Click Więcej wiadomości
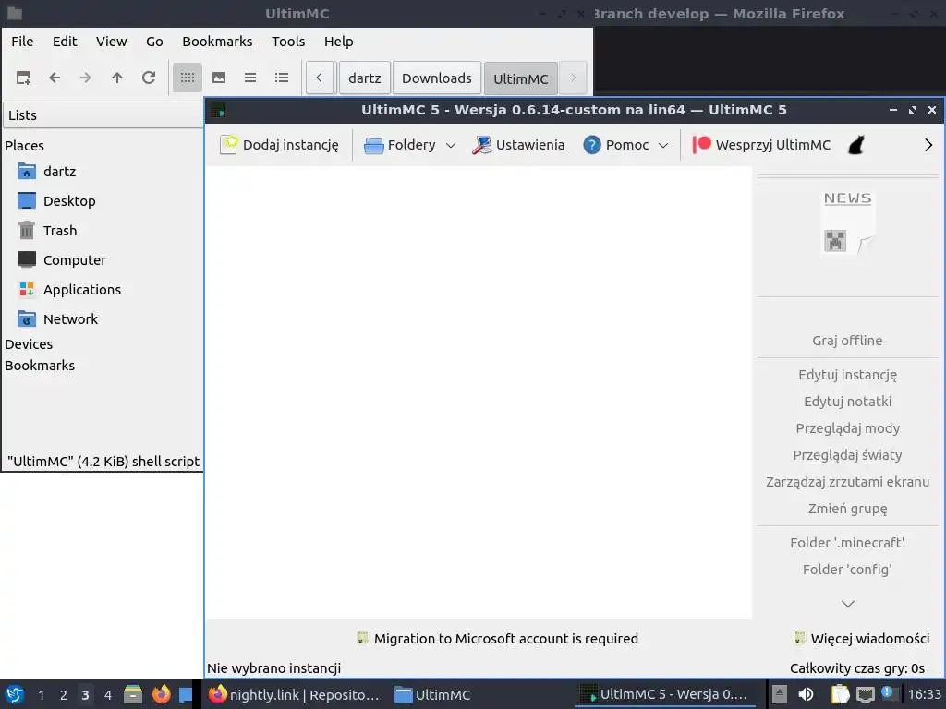Screen dimensions: 946x709 click(862, 639)
